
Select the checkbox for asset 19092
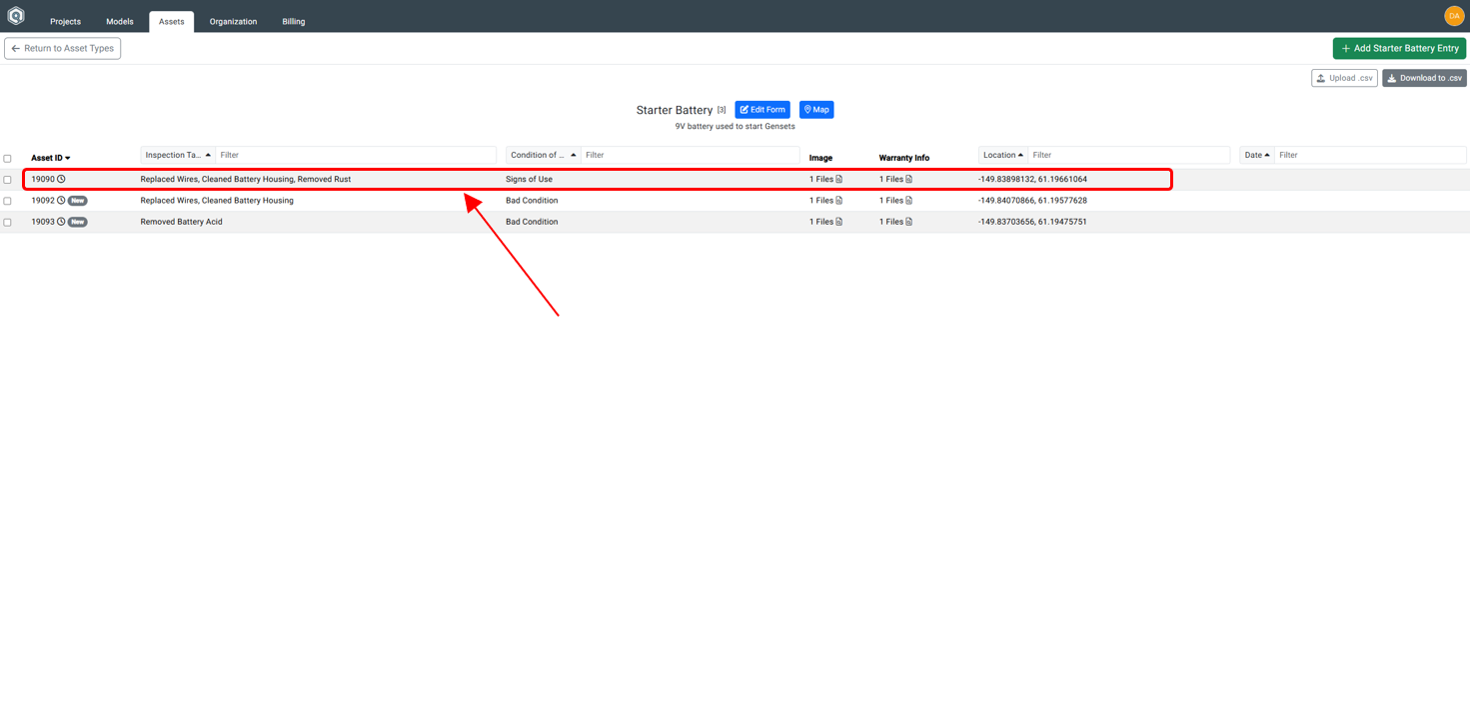tap(8, 201)
